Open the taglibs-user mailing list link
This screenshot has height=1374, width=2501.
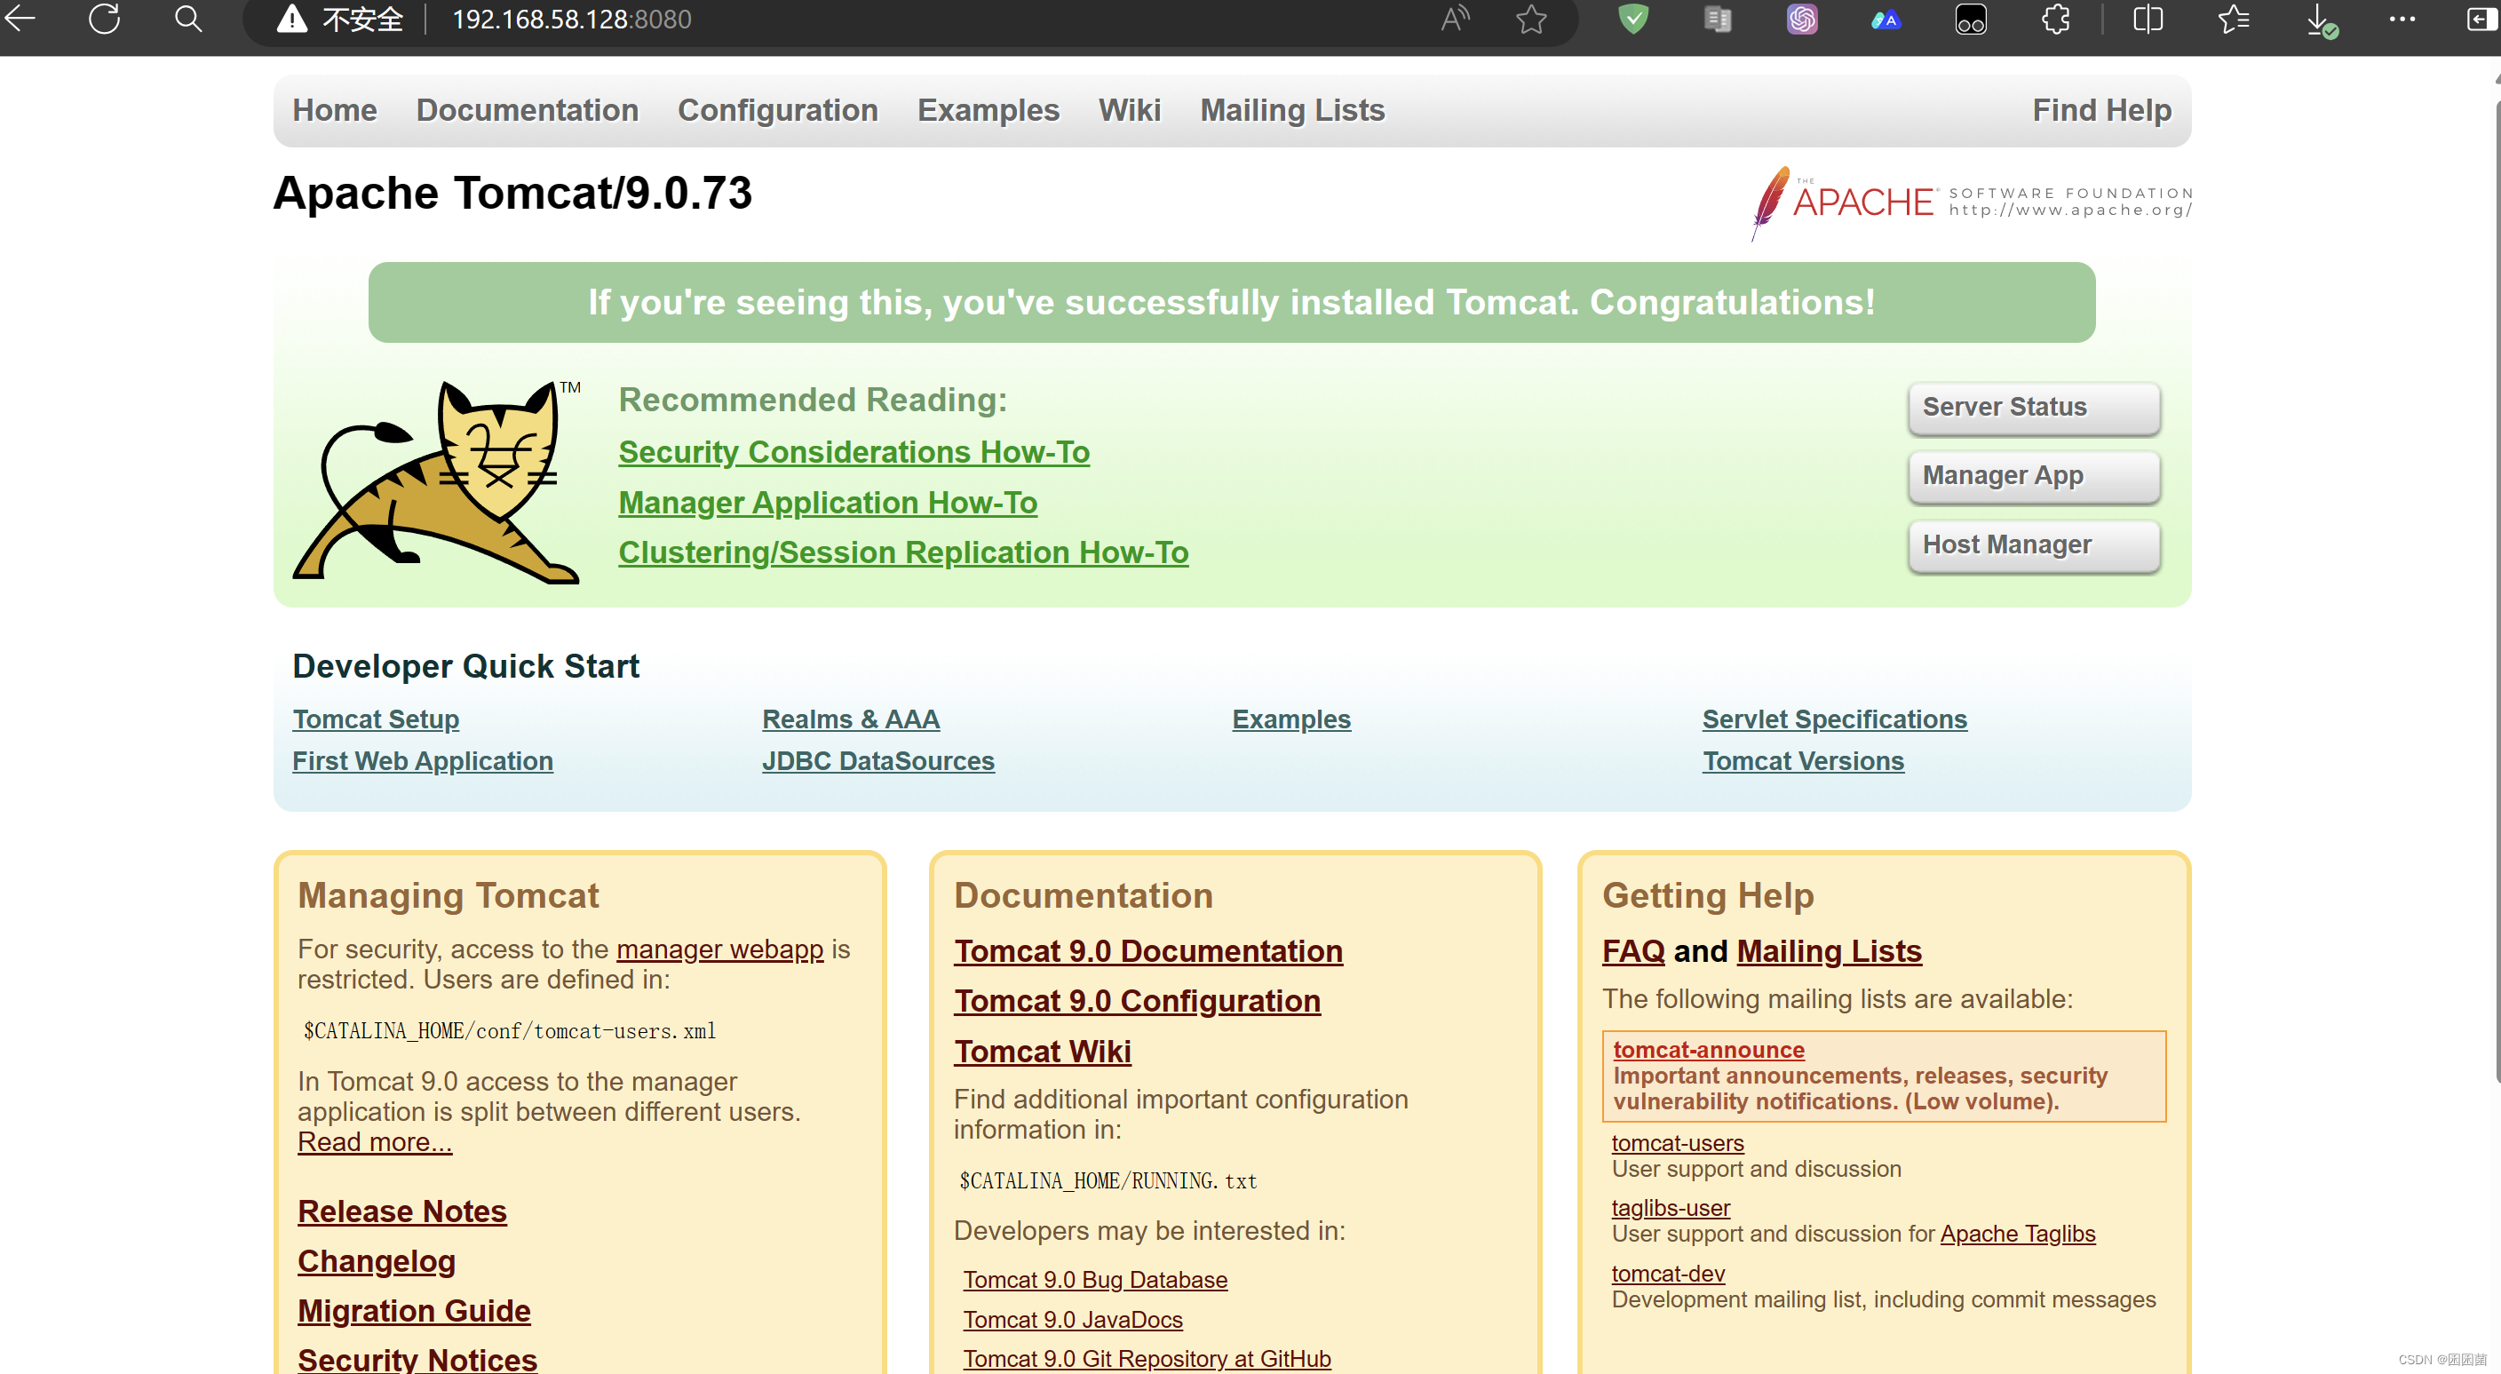pos(1671,1208)
